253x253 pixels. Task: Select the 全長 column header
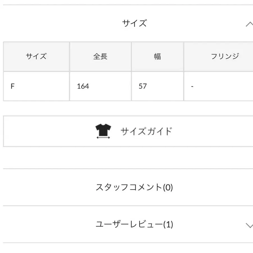coord(100,57)
